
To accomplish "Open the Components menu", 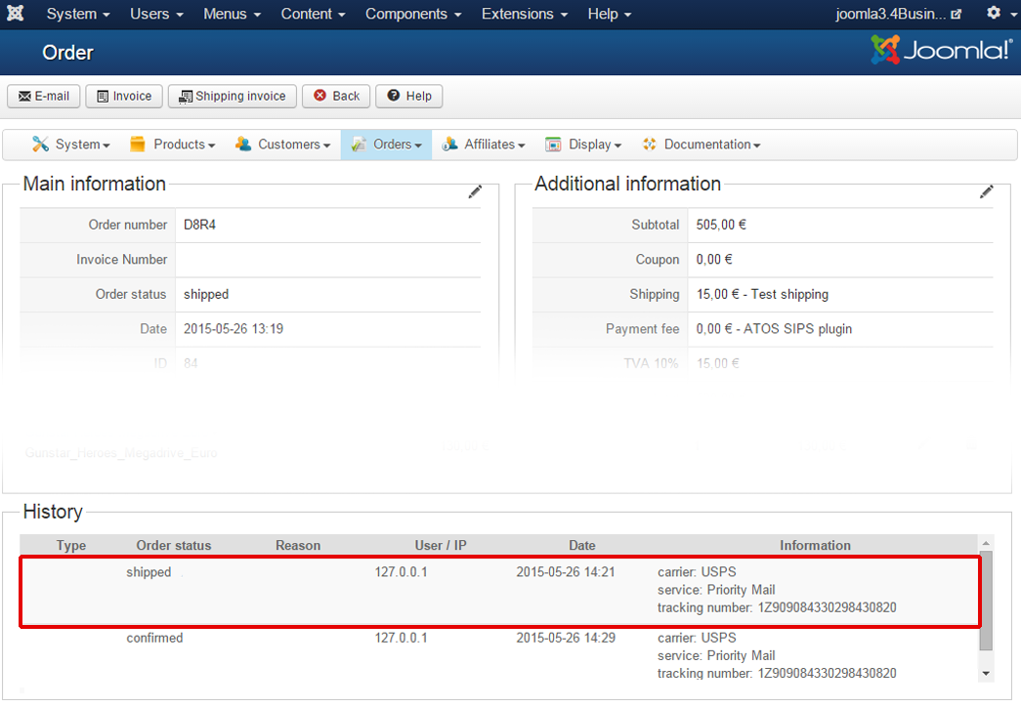I will 413,14.
